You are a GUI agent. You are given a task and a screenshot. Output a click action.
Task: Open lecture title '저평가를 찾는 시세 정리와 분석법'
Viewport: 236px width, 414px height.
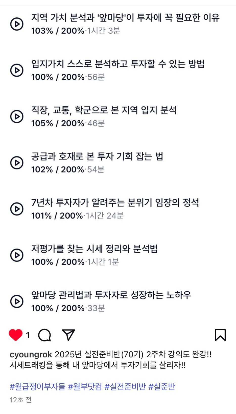tap(95, 249)
